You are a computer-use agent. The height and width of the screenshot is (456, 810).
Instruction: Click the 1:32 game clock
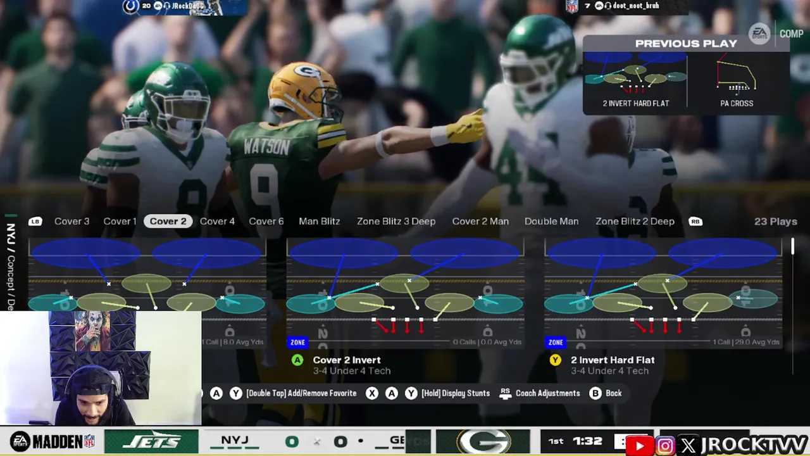(x=587, y=441)
